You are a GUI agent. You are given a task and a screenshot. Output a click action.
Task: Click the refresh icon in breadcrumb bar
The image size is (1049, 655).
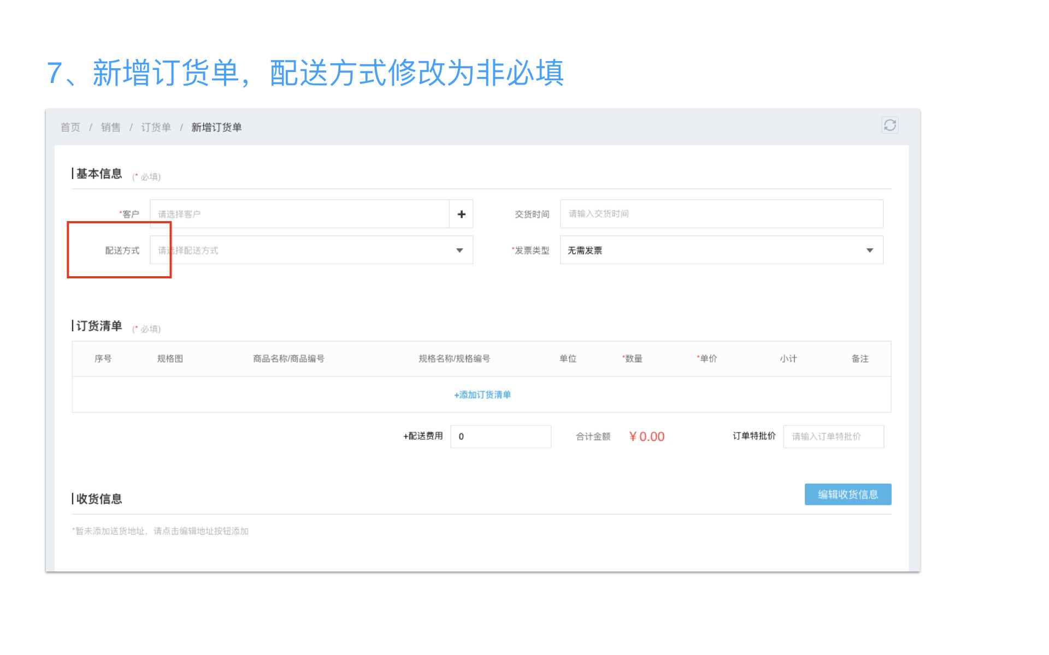889,126
